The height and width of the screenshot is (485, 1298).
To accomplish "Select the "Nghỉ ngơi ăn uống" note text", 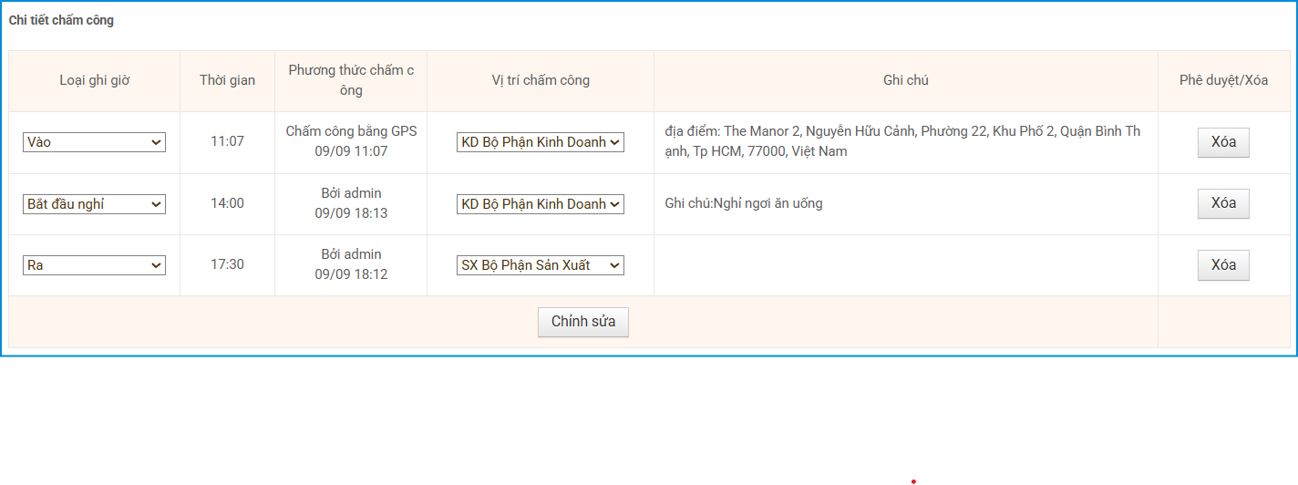I will click(x=744, y=203).
